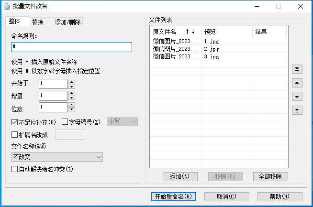Click the move-to-top arrow button
Screen dimensions: 313x207
click(297, 69)
